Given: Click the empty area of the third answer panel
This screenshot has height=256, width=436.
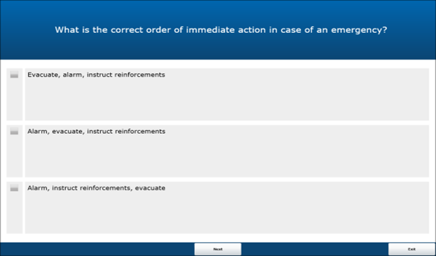Looking at the screenshot, I should point(227,214).
